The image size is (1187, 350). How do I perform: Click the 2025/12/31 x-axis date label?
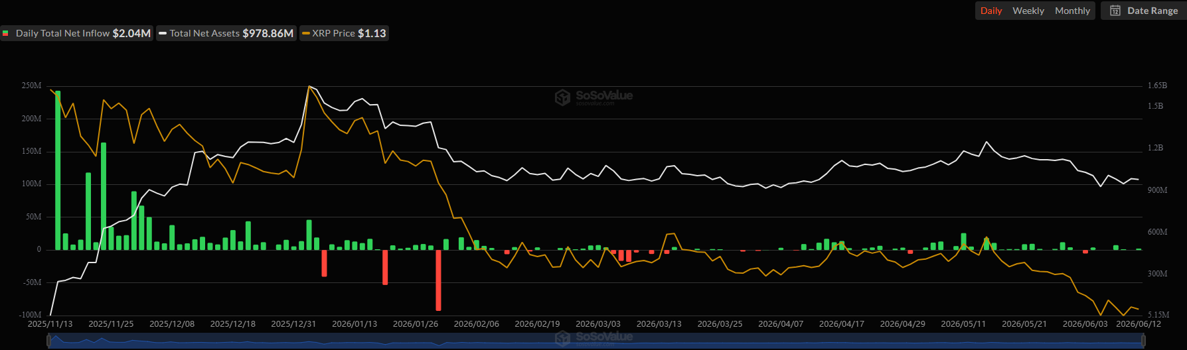pyautogui.click(x=293, y=324)
